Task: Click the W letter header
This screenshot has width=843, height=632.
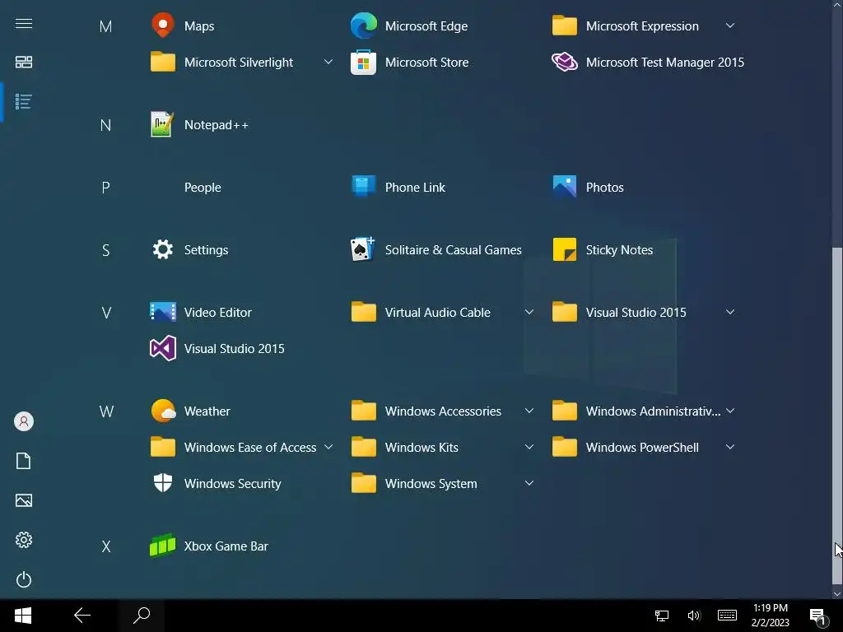Action: [106, 411]
